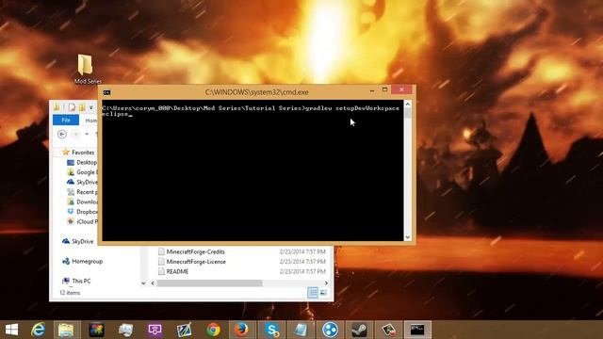Open the blue circular dots app on taskbar

[330, 330]
